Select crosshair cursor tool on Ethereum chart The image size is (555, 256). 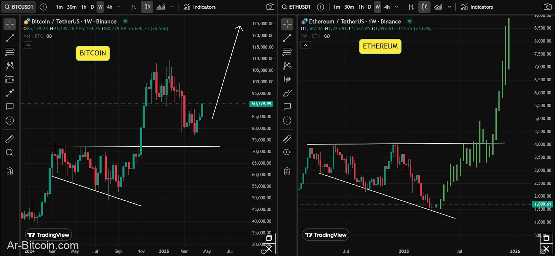[287, 24]
